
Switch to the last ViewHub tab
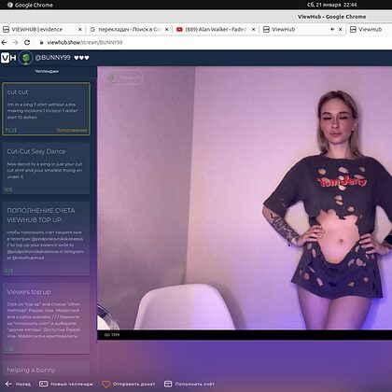370,29
